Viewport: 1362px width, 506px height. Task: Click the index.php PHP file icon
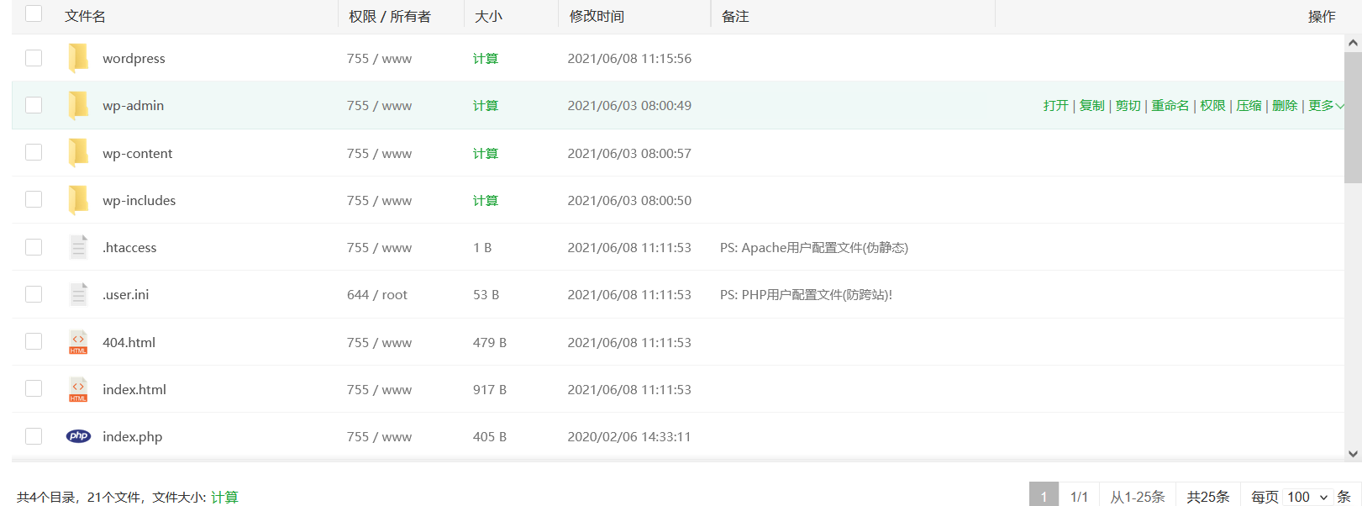click(78, 436)
